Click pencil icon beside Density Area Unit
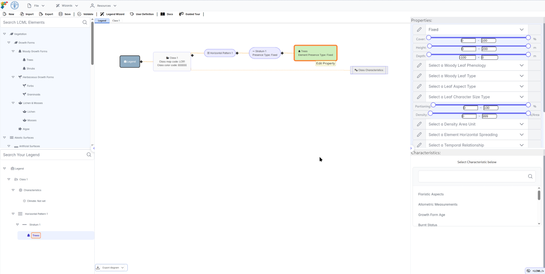This screenshot has height=274, width=545. pos(419,124)
